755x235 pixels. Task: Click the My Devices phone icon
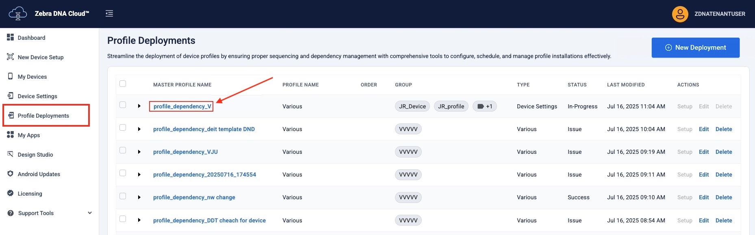tap(11, 76)
